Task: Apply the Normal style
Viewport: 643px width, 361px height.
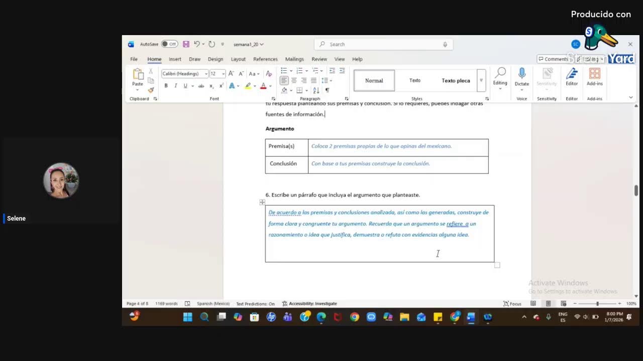Action: click(374, 80)
